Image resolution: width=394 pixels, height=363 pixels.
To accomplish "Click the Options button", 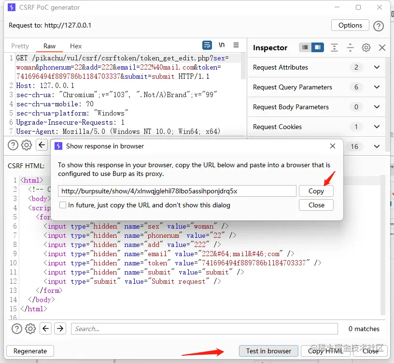I will [x=350, y=25].
